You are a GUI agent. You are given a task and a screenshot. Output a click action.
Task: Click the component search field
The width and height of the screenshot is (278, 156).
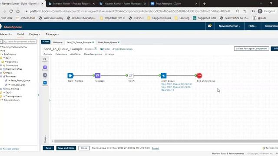(x=20, y=42)
